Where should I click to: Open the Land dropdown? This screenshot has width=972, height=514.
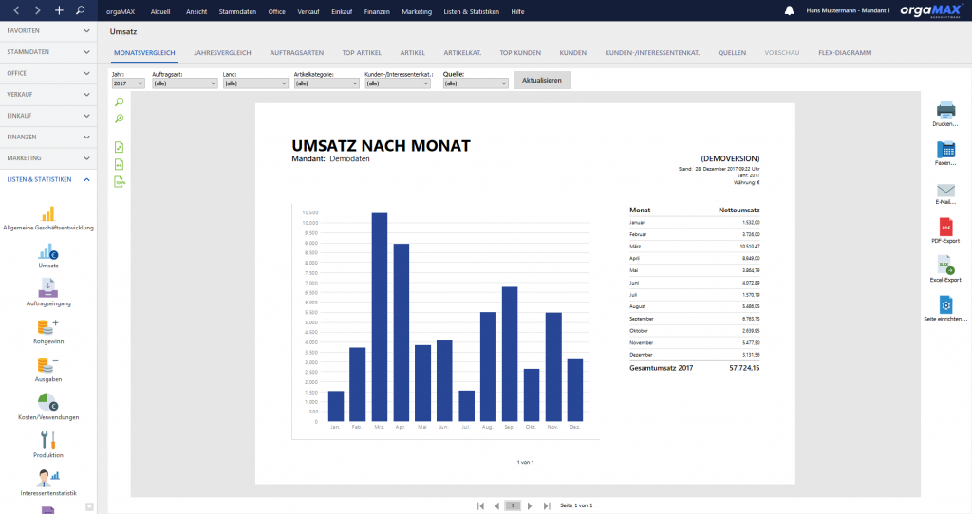[x=255, y=83]
